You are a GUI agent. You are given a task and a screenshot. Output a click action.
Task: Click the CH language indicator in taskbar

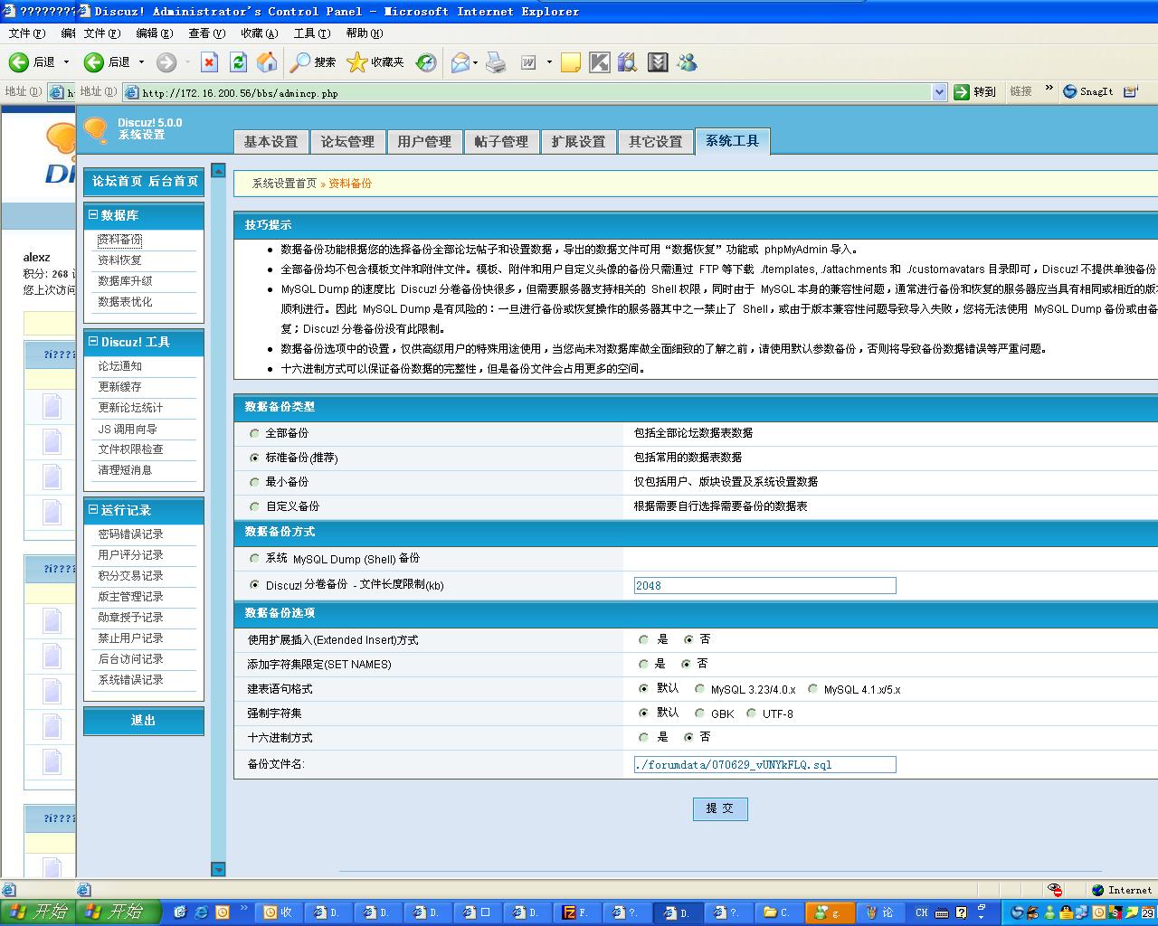[x=922, y=912]
